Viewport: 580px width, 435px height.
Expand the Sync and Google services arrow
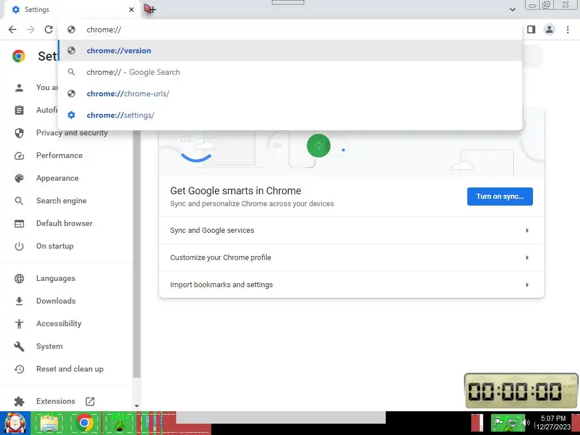pyautogui.click(x=527, y=231)
